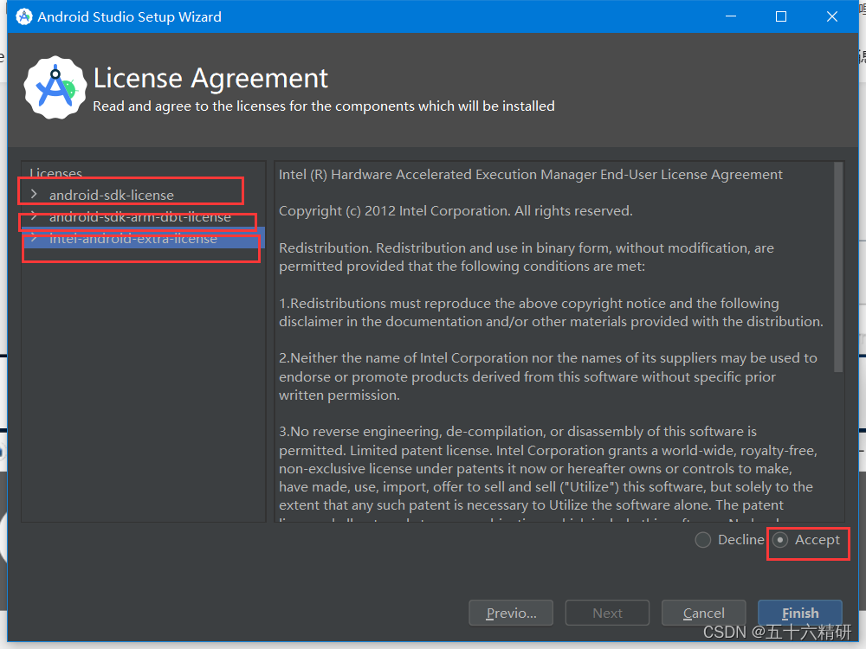Click the 'Copyright (c) 2012 Intel Corporation' line
Viewport: 866px width, 649px height.
456,211
